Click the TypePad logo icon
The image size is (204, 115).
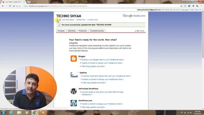[74, 75]
